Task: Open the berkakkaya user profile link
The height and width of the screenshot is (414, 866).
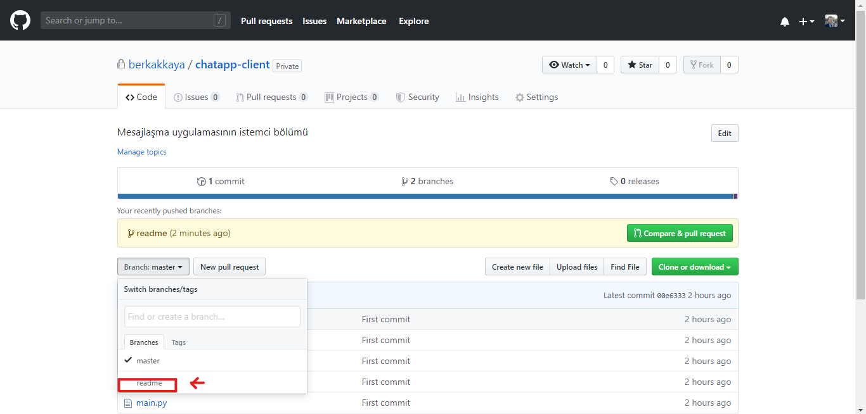Action: [x=157, y=65]
